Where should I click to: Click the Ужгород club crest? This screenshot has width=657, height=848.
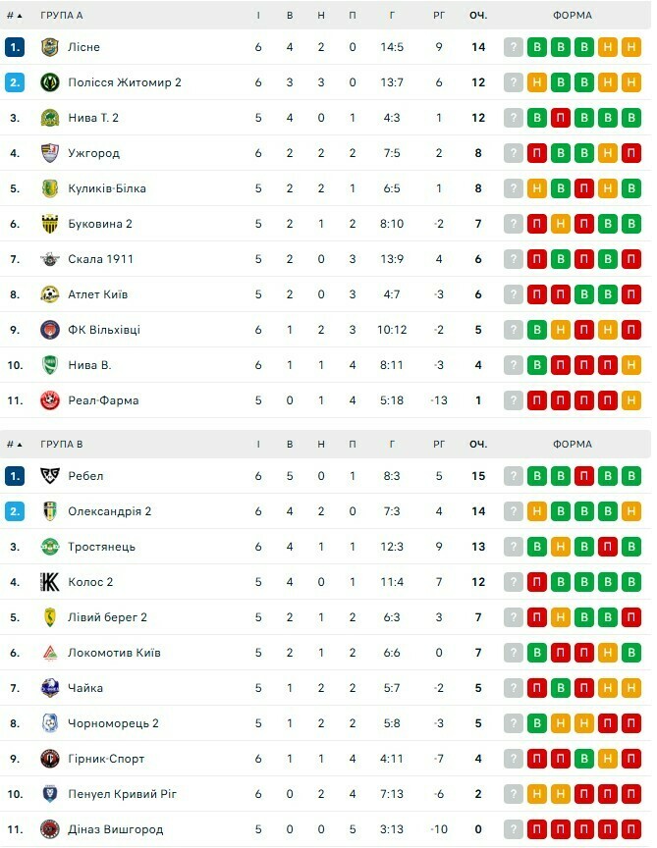pos(50,153)
